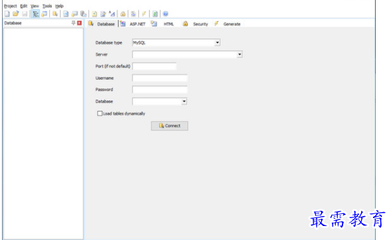This screenshot has width=391, height=240.
Task: Click the Server combo box text area
Action: coord(185,55)
